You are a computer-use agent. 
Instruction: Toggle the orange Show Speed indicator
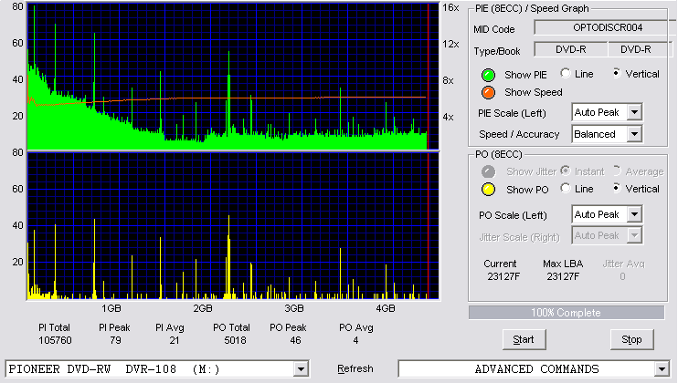coord(488,92)
